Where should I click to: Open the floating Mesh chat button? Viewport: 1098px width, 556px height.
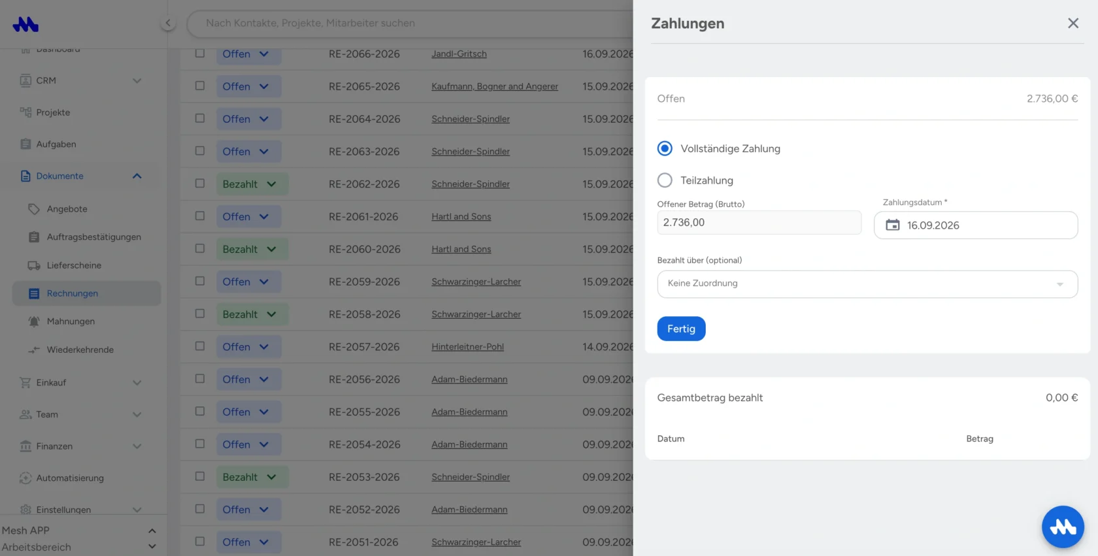point(1063,527)
